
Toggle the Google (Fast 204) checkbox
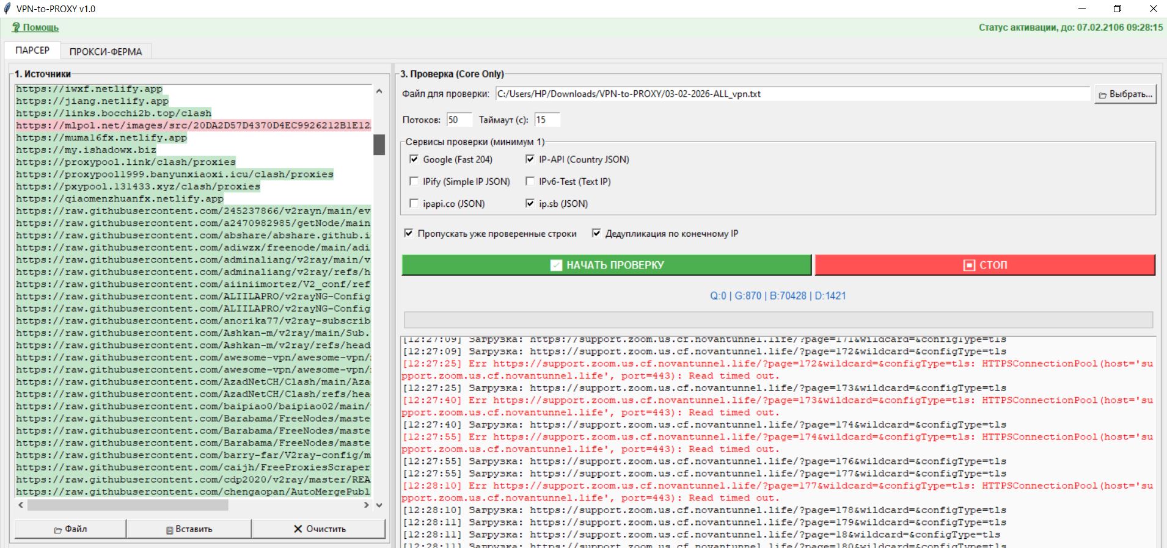[x=414, y=159]
